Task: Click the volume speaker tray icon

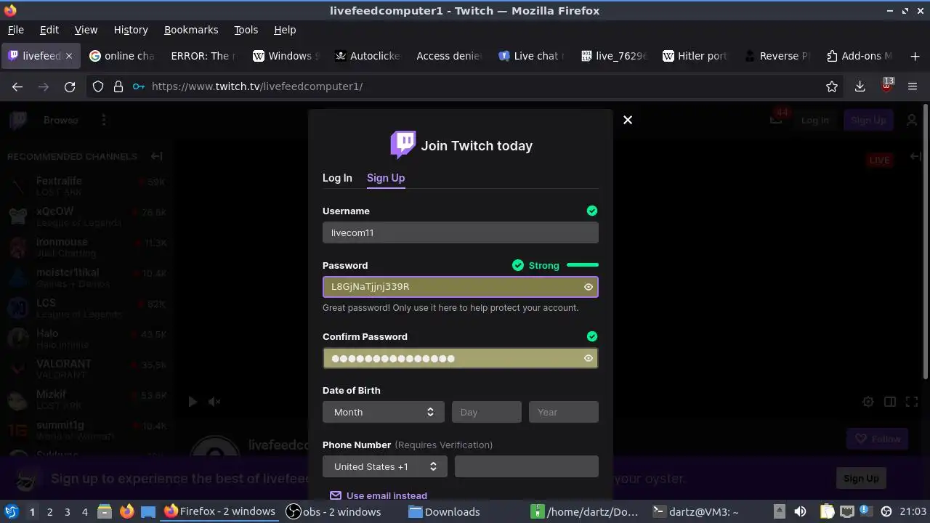Action: point(801,511)
